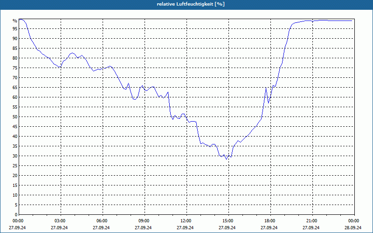Screen dimensions: 373x233
Task: Select the '5' y-axis label
Action: [16, 205]
